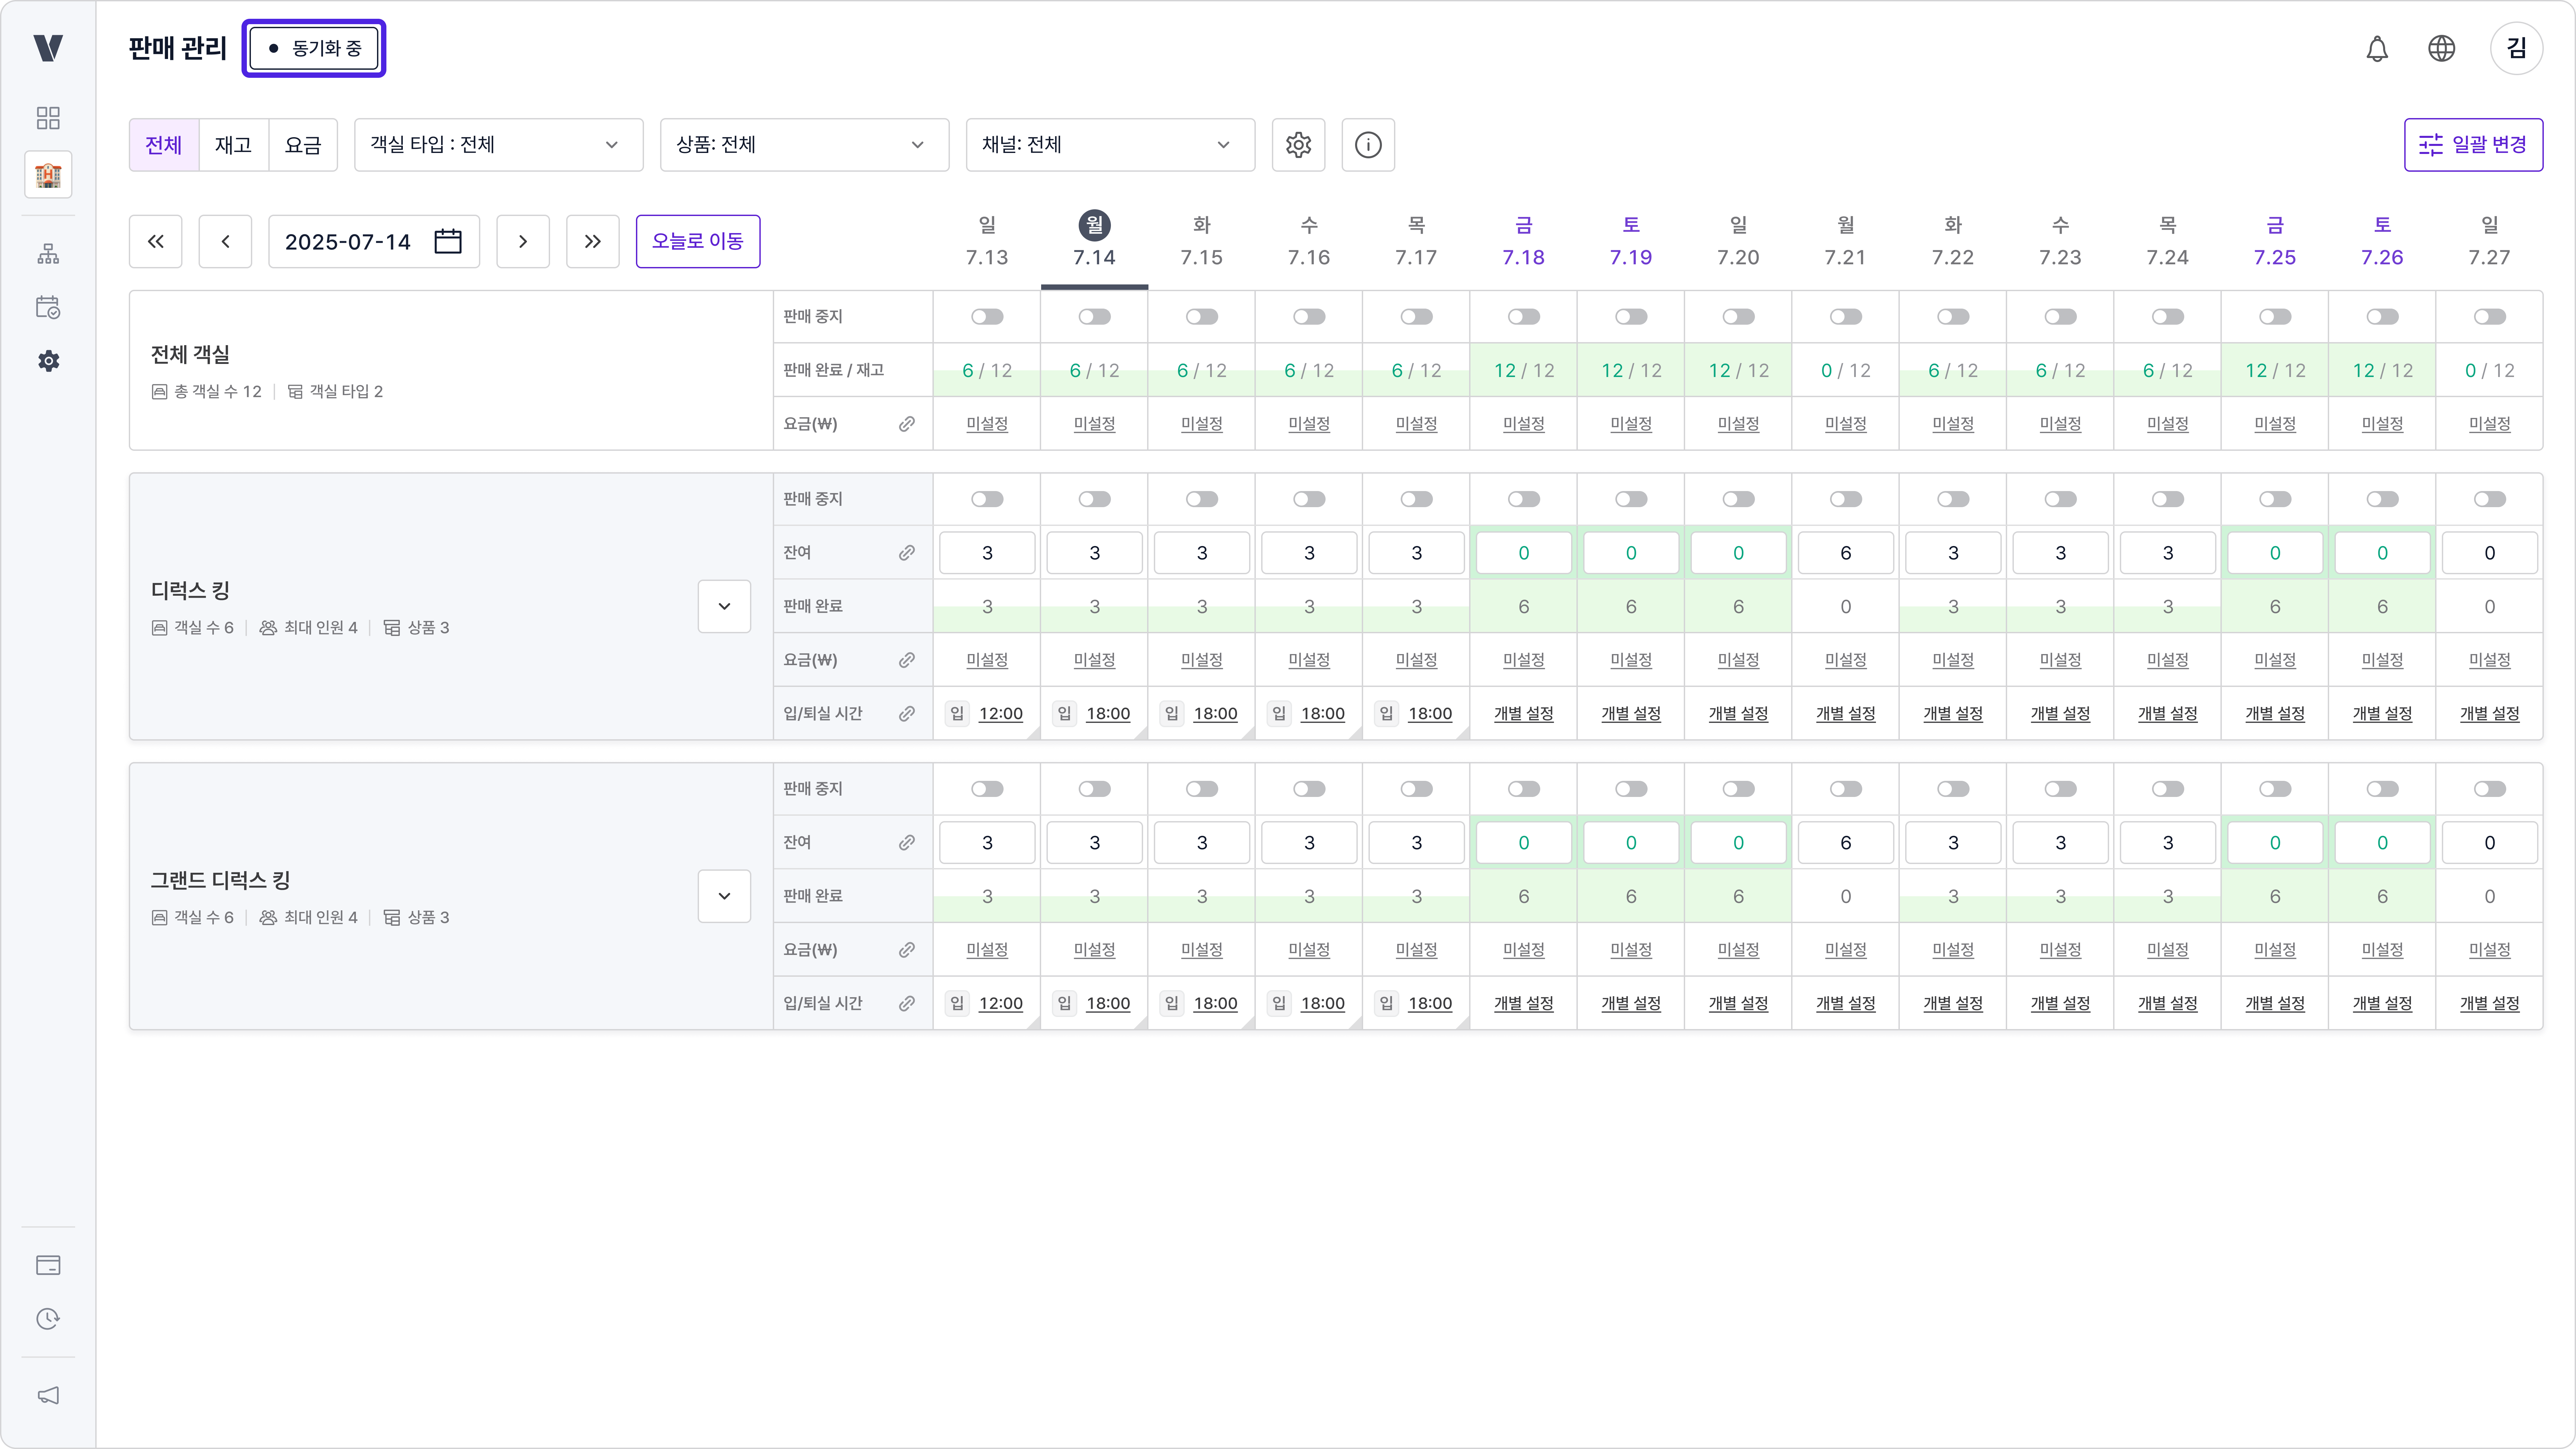
Task: Toggle 판매 중지 for 전체 객실 on 7.14
Action: [1094, 317]
